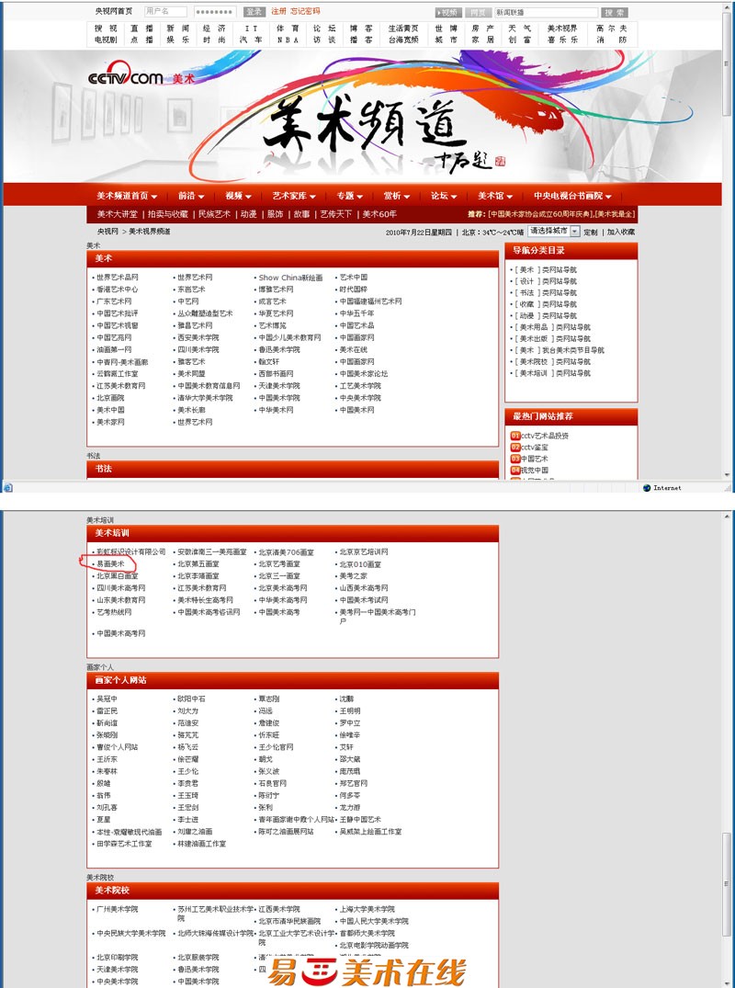Open the [动漫] 类网站导航 link
The image size is (735, 988).
(x=546, y=315)
